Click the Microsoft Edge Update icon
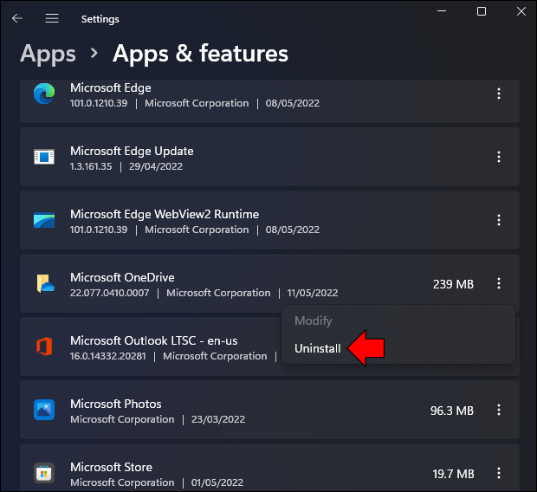 44,157
